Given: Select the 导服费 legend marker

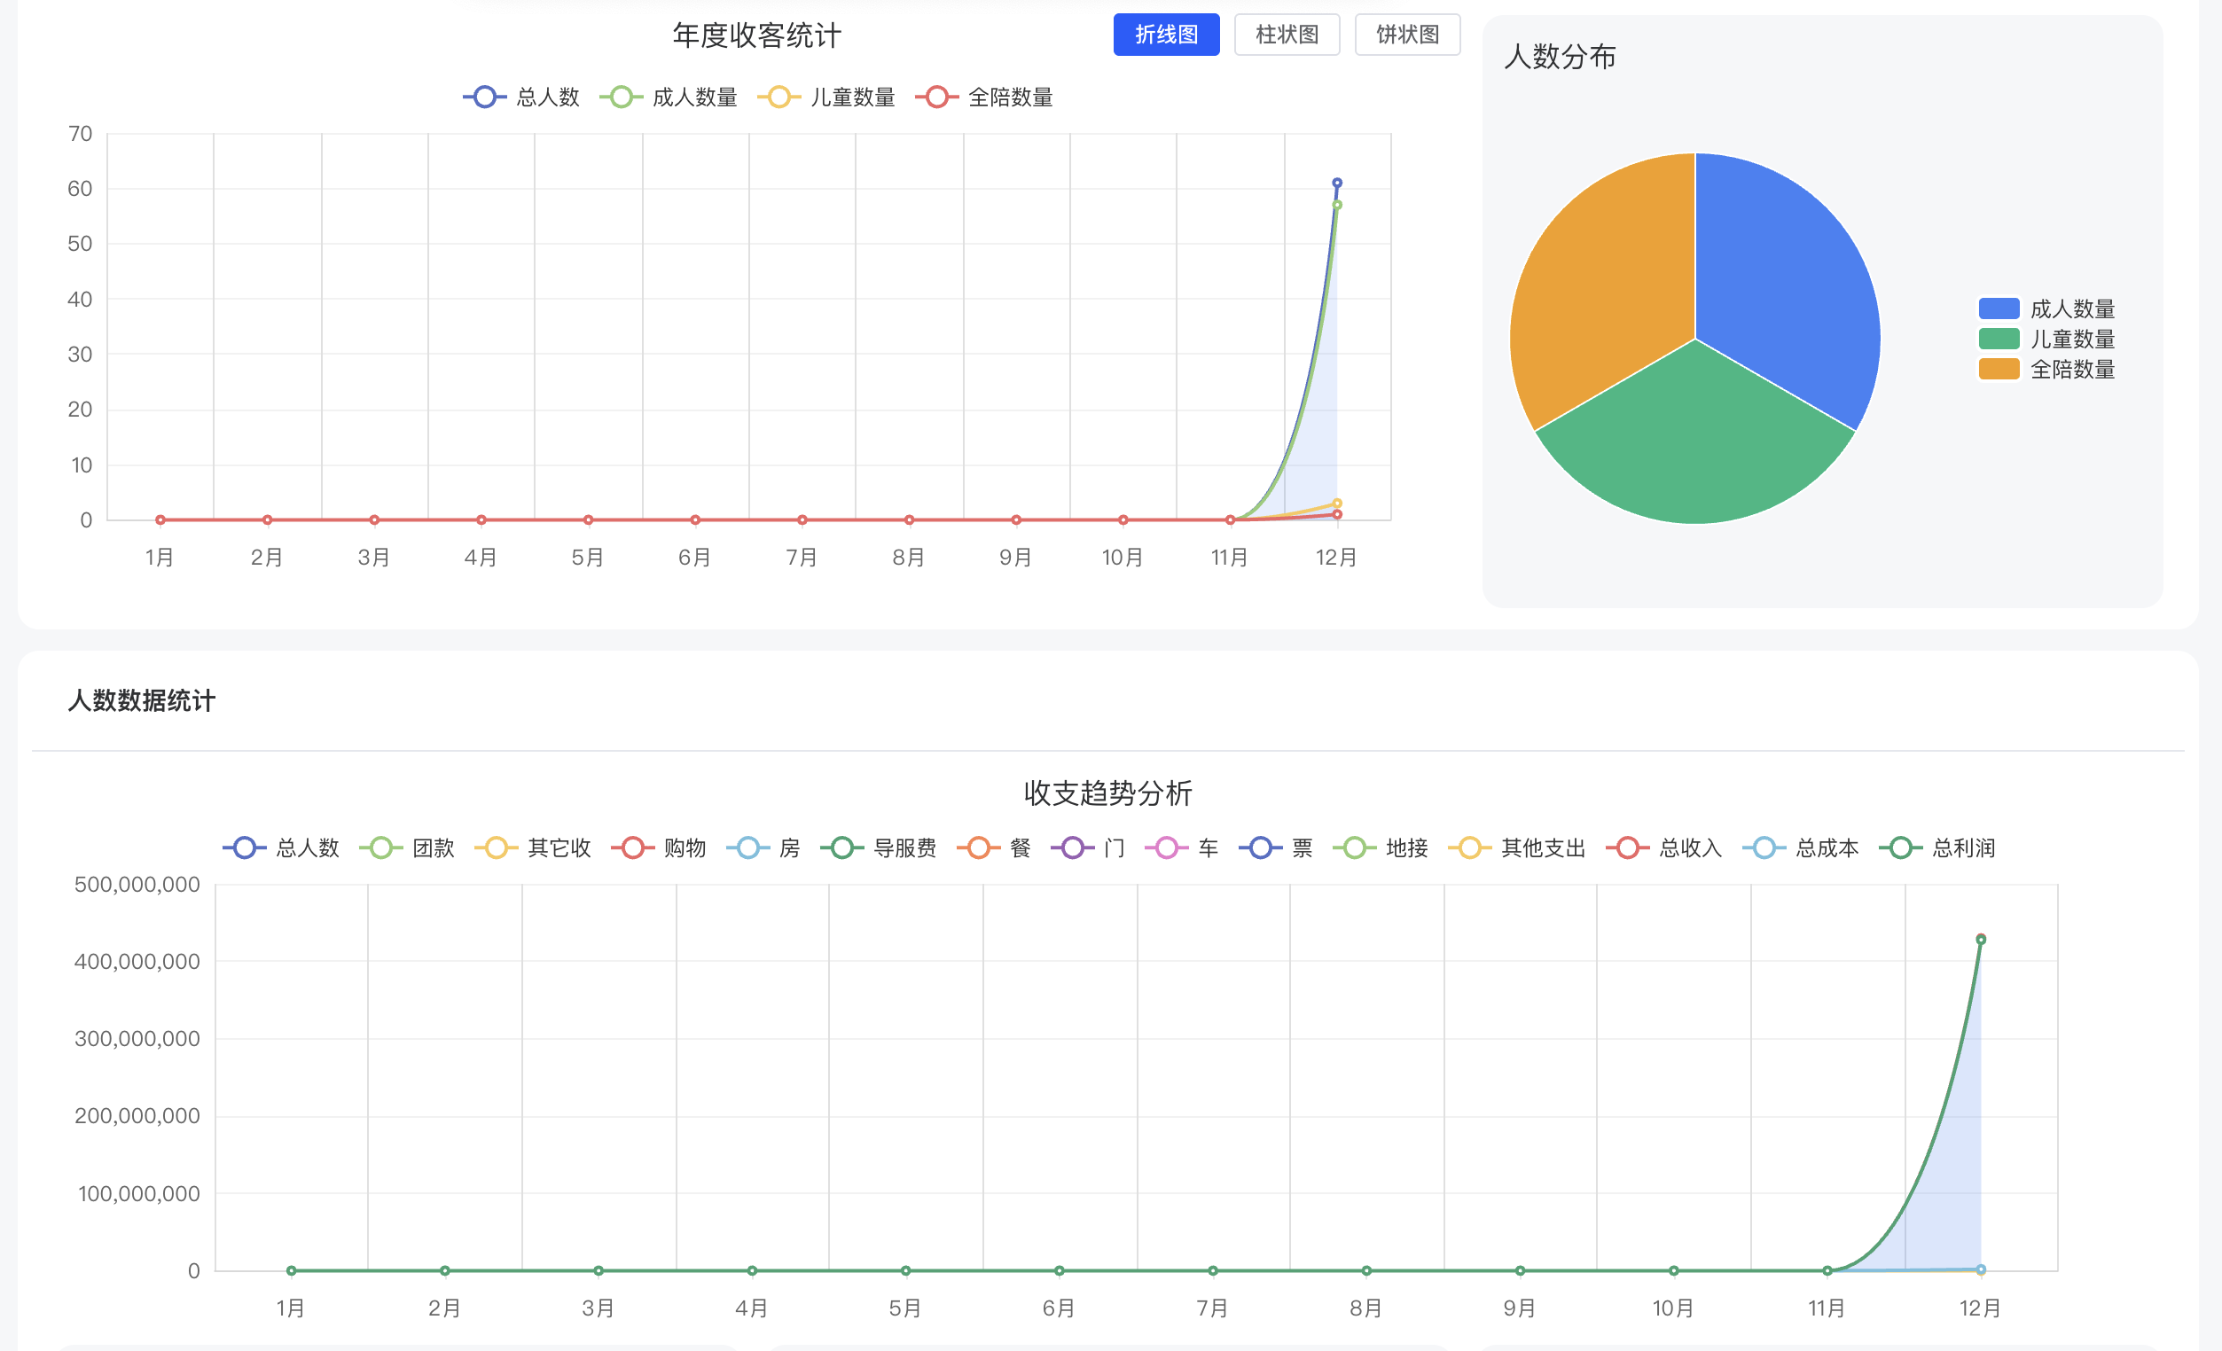Looking at the screenshot, I should pos(841,847).
